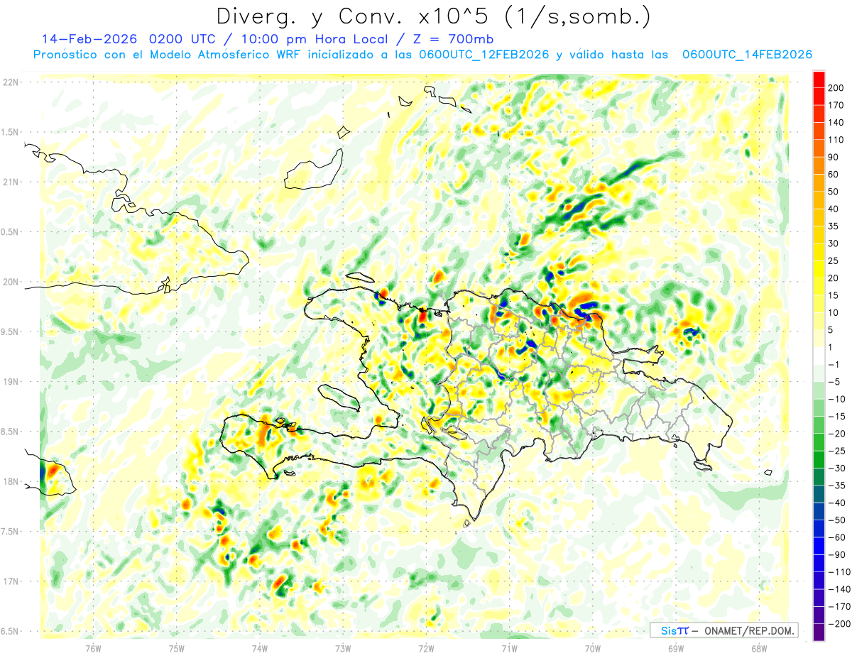Click the '20N' latitude label
This screenshot has width=852, height=658.
click(x=11, y=282)
